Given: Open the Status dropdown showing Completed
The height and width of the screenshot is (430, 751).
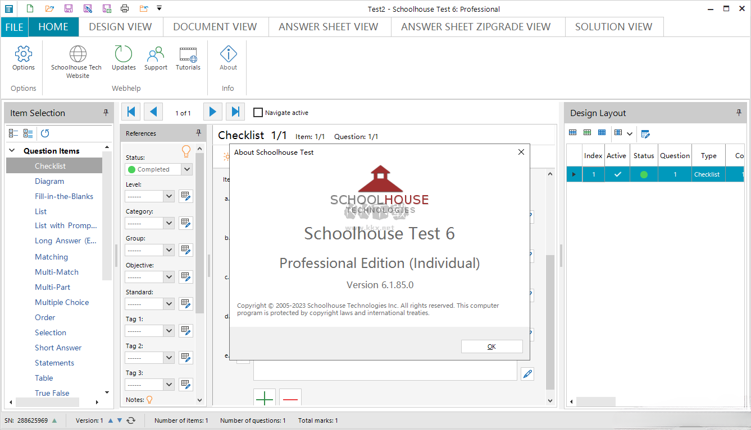Looking at the screenshot, I should tap(187, 169).
